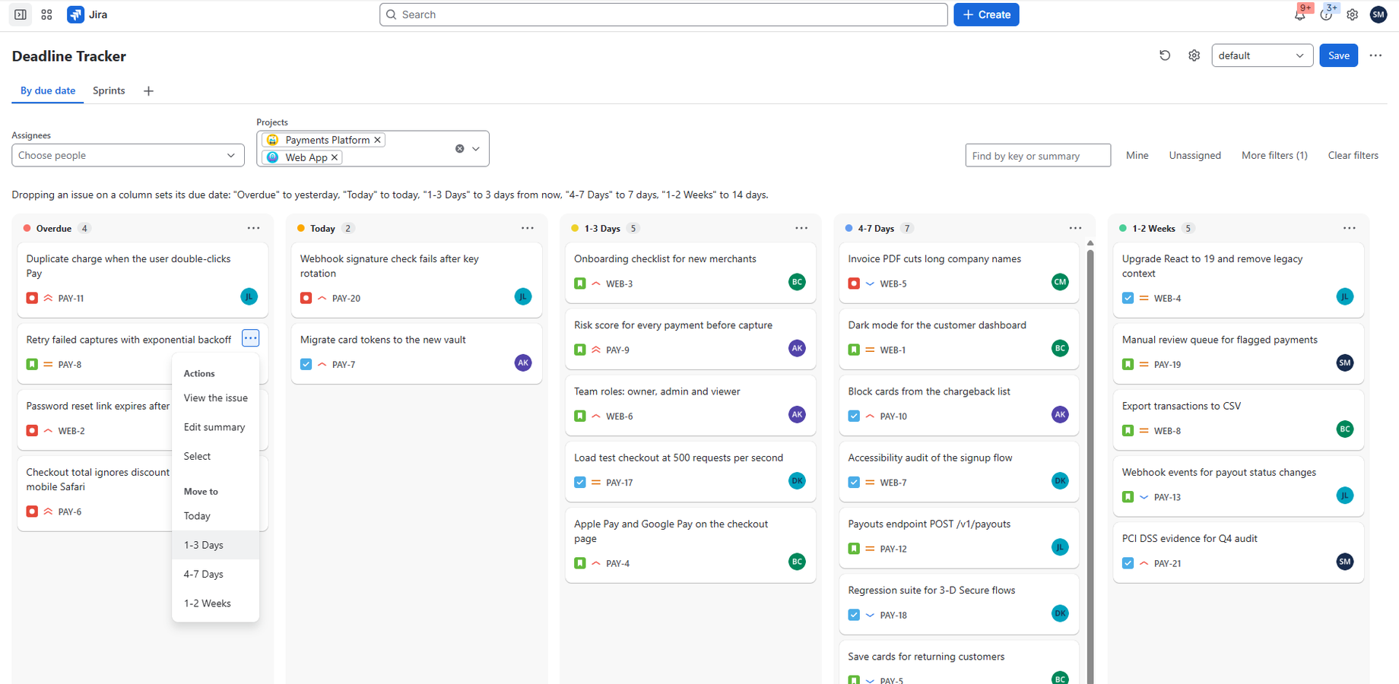Click the PAY-8 card ellipsis button

pyautogui.click(x=250, y=338)
